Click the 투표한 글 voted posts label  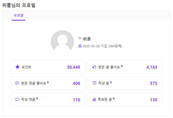105,99
